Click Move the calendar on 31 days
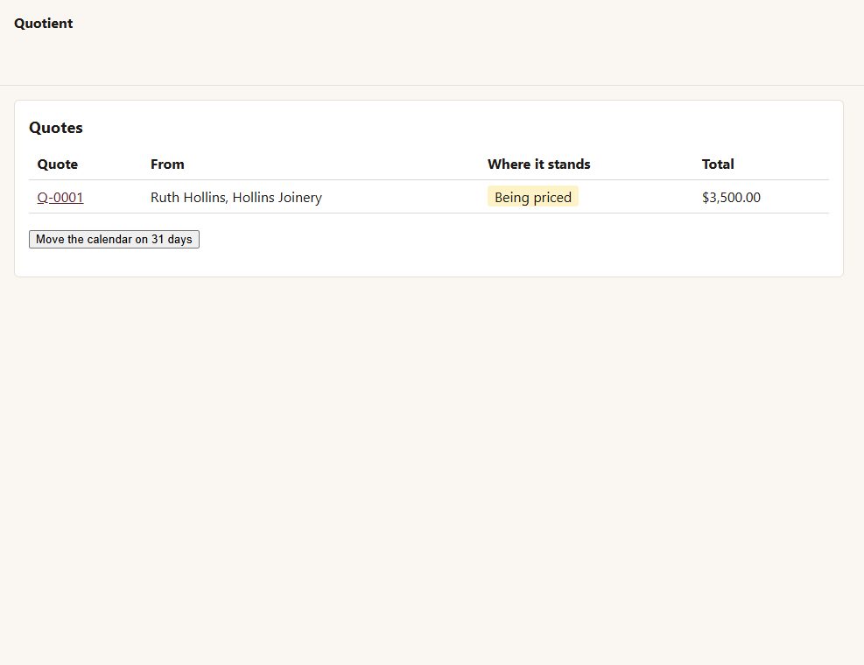Image resolution: width=864 pixels, height=665 pixels. (114, 239)
